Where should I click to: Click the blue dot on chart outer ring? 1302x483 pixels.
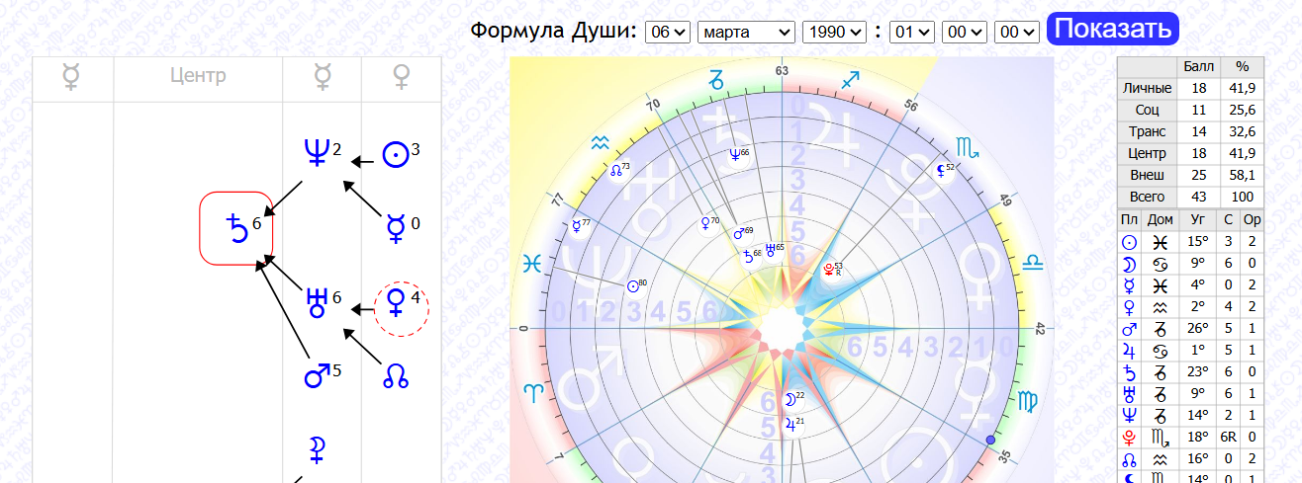point(990,441)
